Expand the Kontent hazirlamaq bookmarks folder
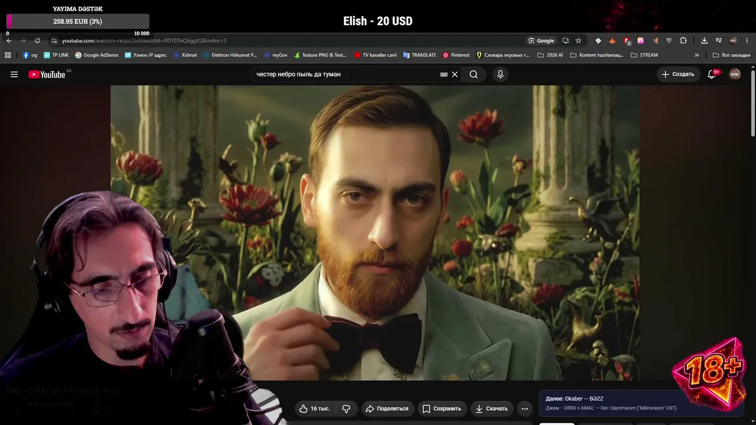 coord(597,55)
